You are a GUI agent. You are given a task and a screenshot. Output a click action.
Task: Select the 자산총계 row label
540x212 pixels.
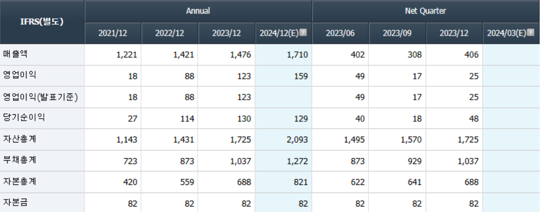(19, 139)
